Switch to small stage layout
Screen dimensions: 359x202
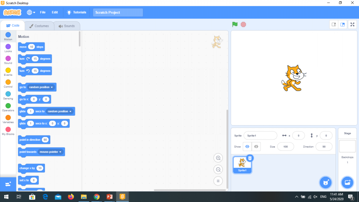[334, 25]
